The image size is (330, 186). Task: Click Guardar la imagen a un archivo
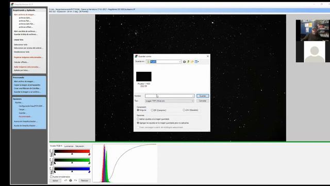click(x=27, y=92)
